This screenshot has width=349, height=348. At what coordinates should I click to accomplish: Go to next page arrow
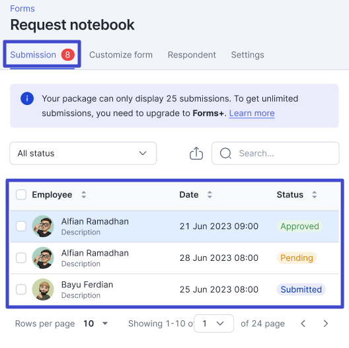click(326, 324)
